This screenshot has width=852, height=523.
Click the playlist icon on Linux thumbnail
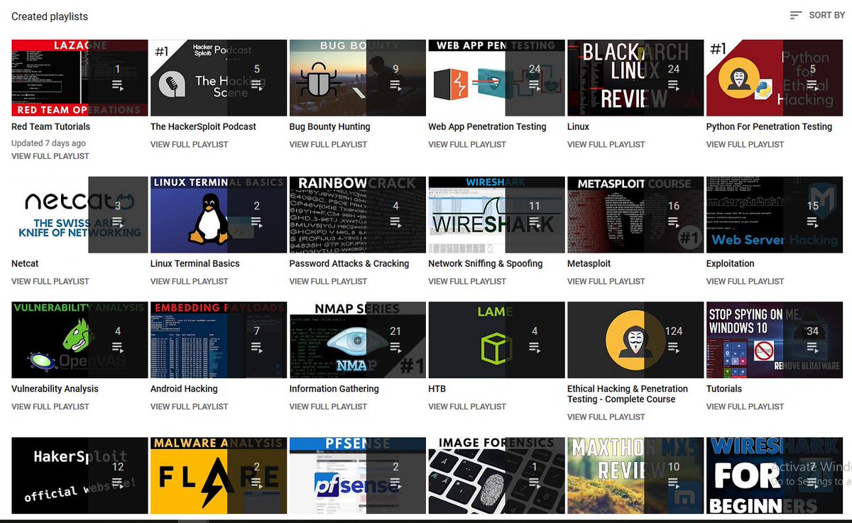tap(673, 85)
